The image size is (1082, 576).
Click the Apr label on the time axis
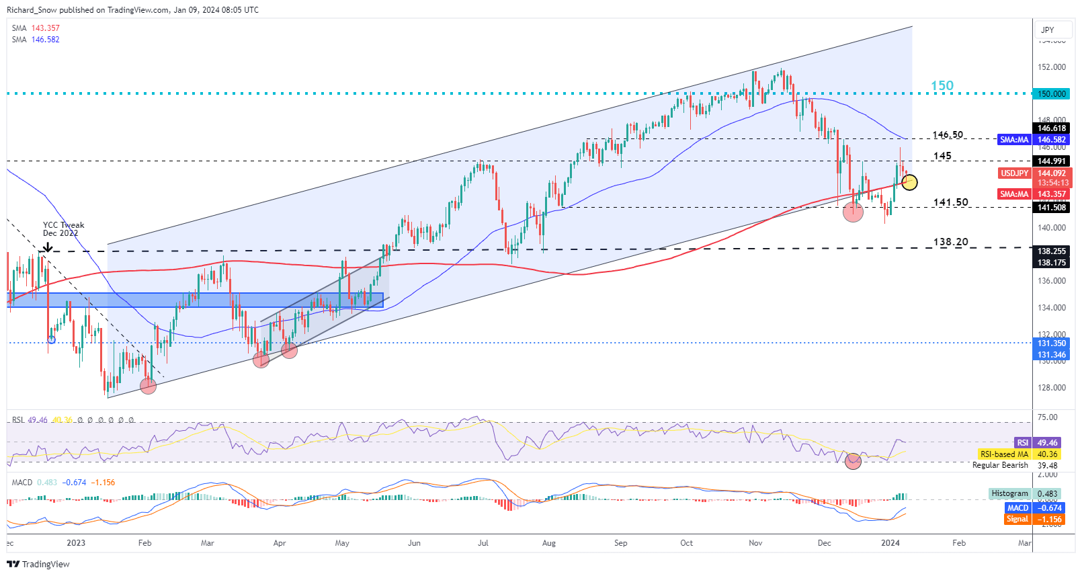click(280, 543)
